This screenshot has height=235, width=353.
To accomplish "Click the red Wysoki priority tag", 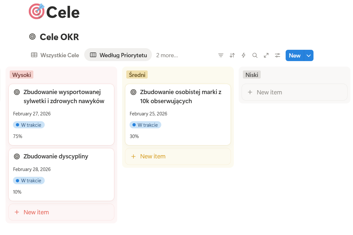I will point(22,75).
